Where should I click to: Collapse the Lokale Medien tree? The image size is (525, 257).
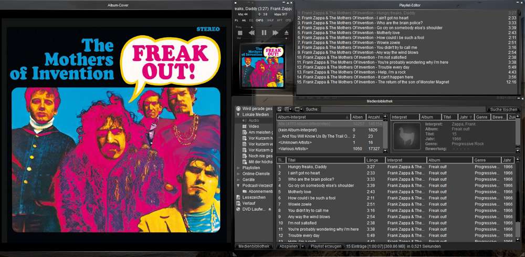tap(238, 114)
